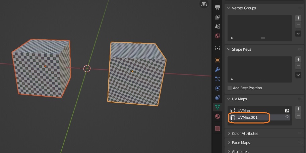
Task: Set UVMap.001 as active render camera
Action: (x=287, y=117)
